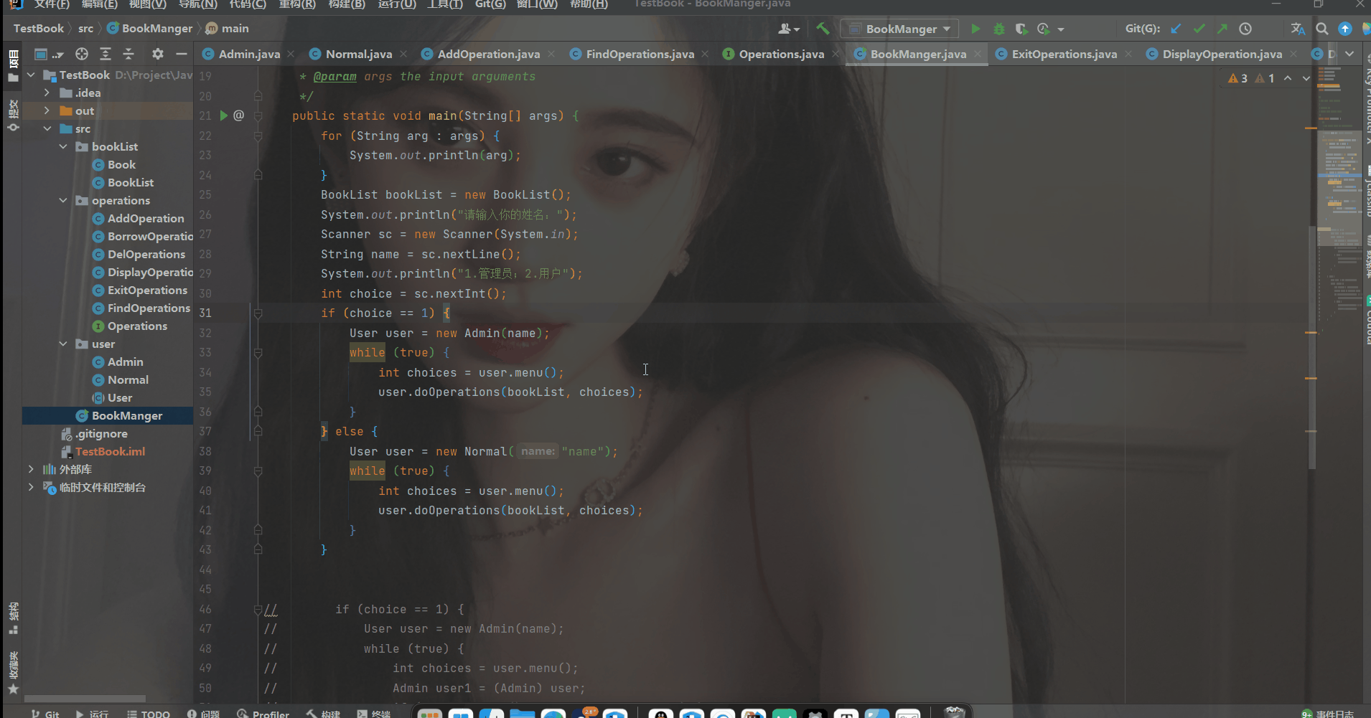Viewport: 1371px width, 718px height.
Task: Collapse the src folder
Action: [47, 128]
